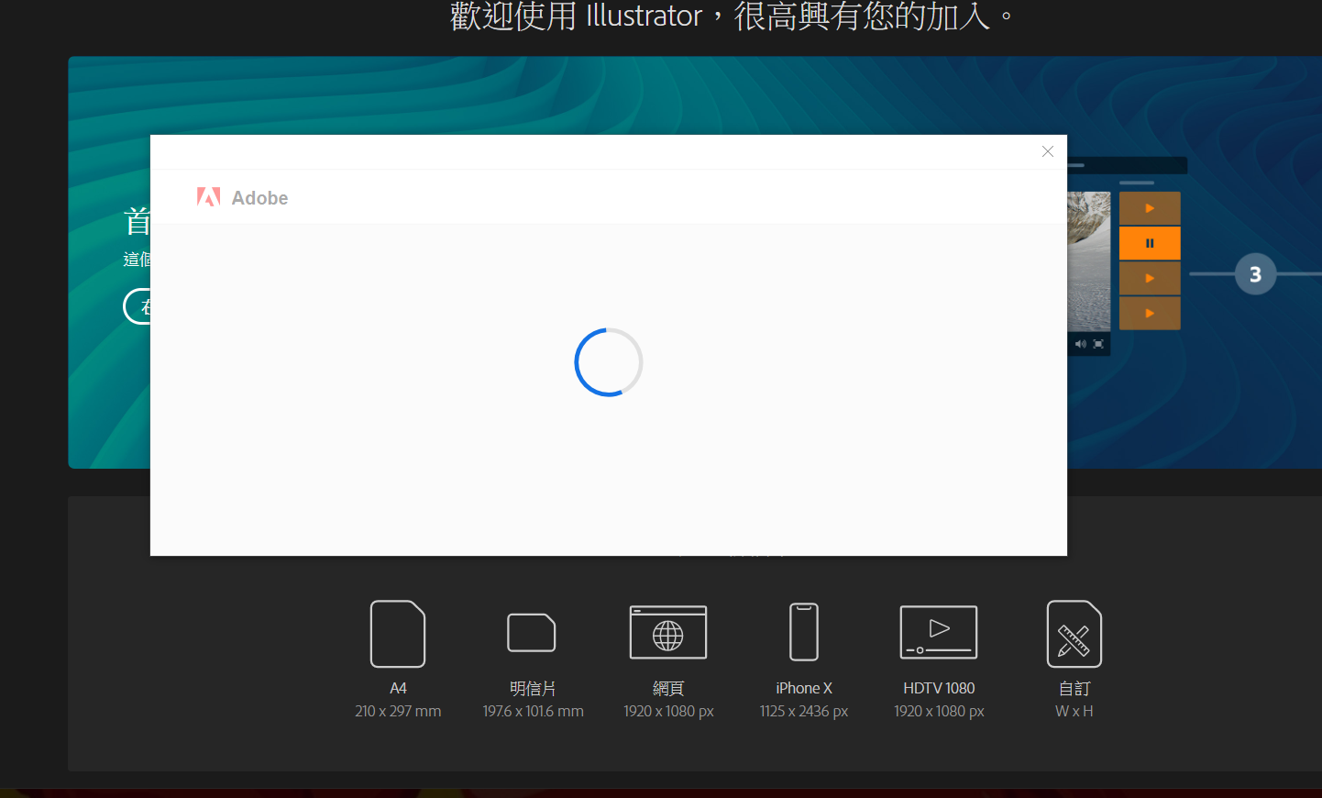Go to tutorial step 3 marker
1322x798 pixels.
1255,274
